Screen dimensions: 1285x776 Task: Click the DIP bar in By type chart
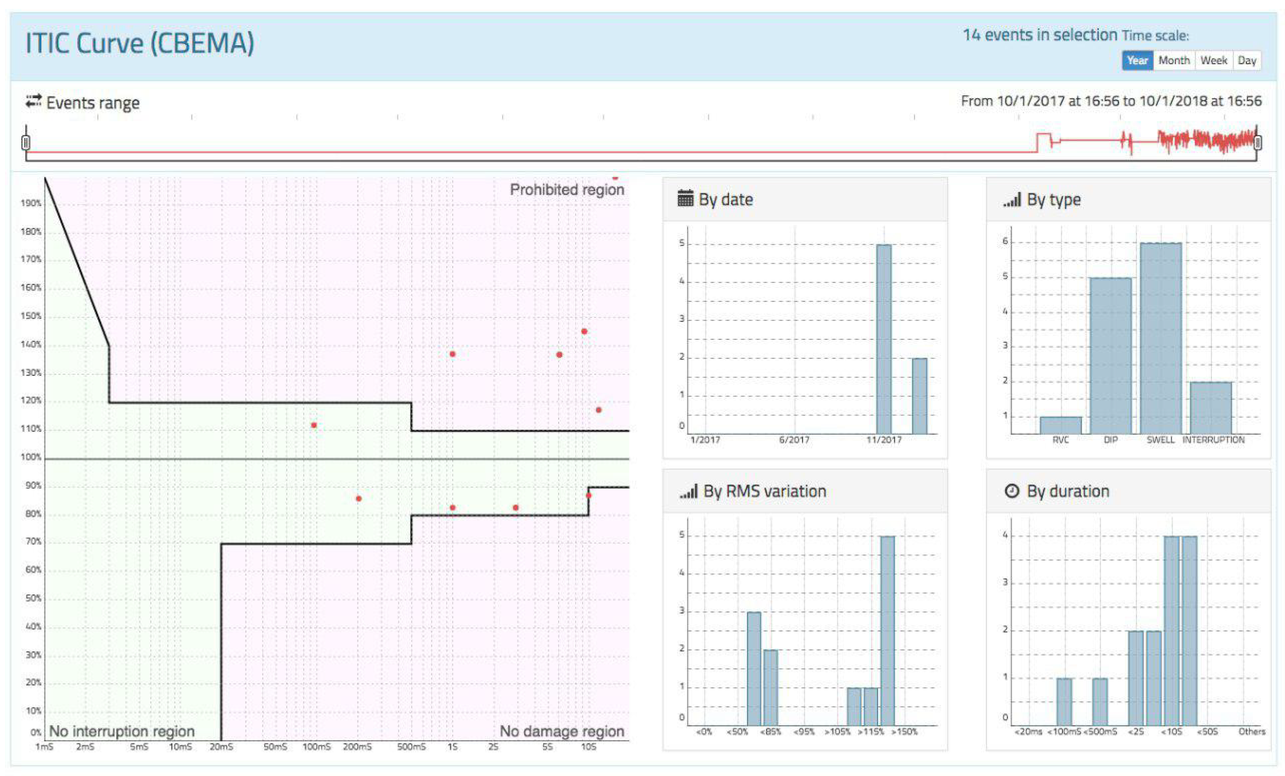[1110, 356]
